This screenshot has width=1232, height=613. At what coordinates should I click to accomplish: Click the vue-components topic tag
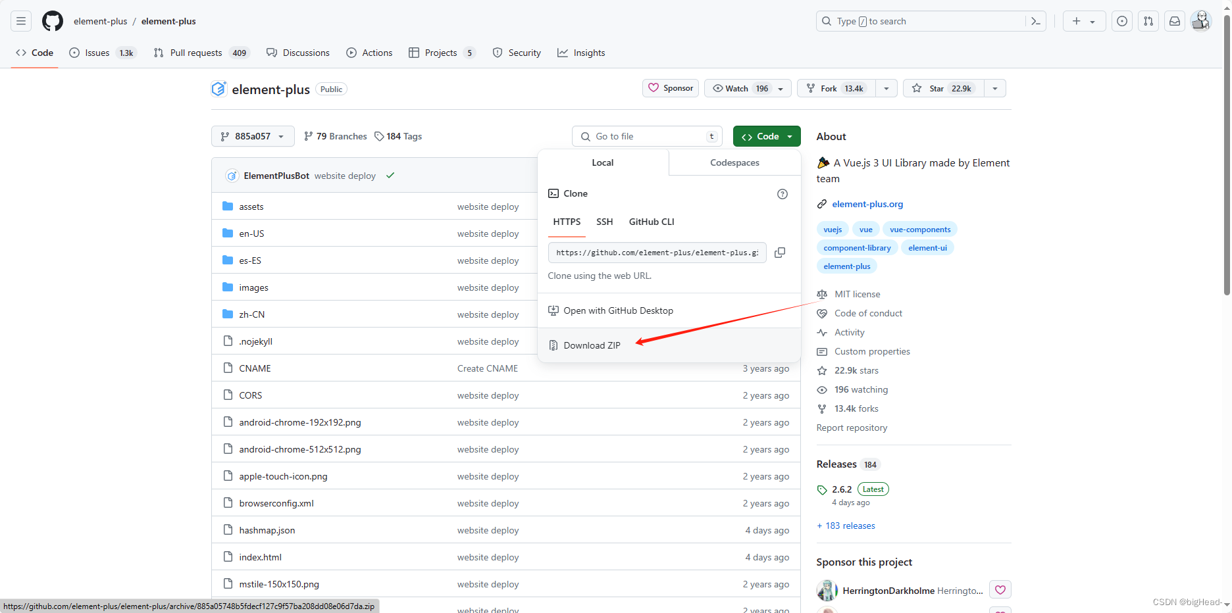920,230
